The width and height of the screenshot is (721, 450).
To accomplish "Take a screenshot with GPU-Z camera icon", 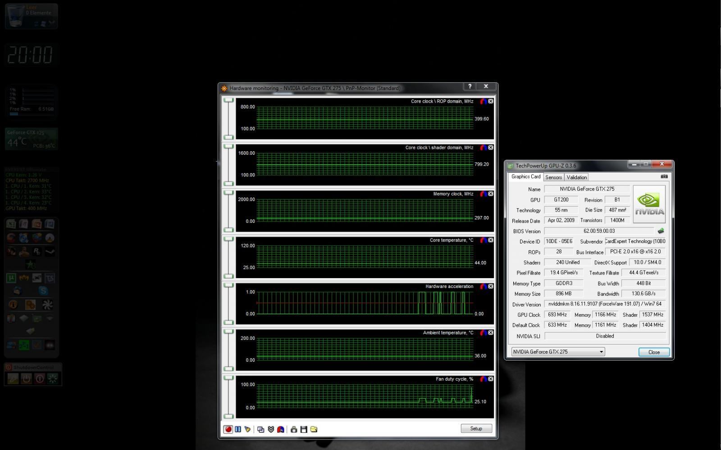I will (664, 176).
